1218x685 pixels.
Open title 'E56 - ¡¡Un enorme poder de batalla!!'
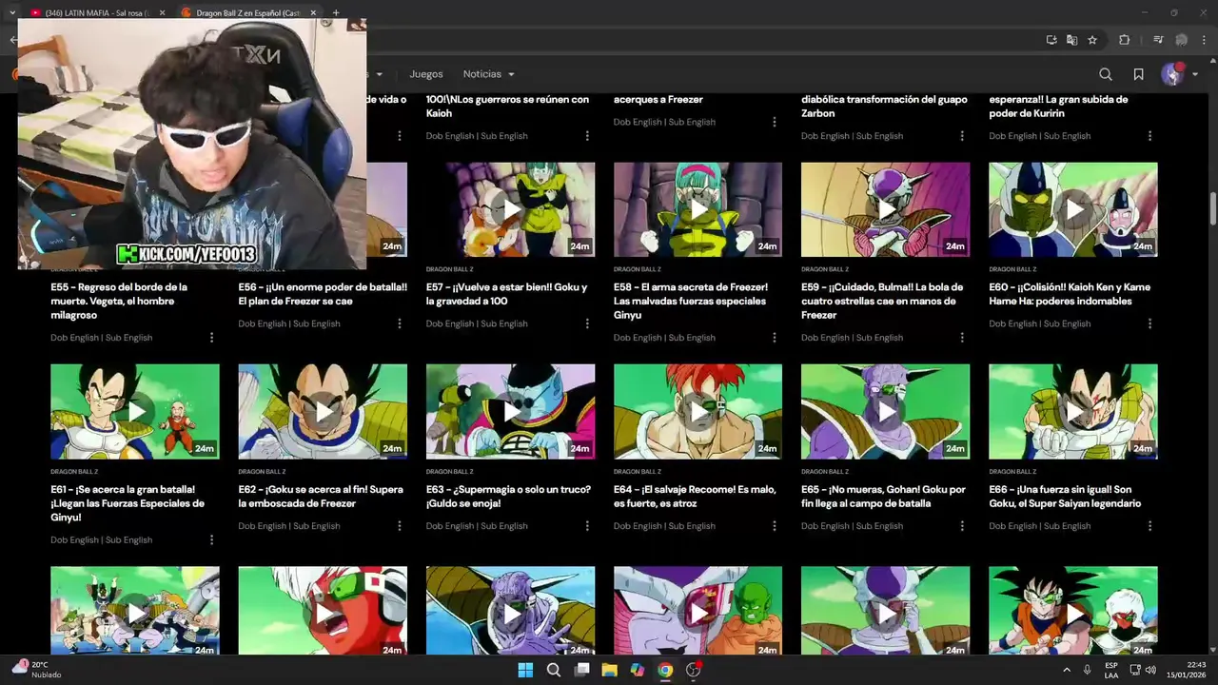[323, 294]
